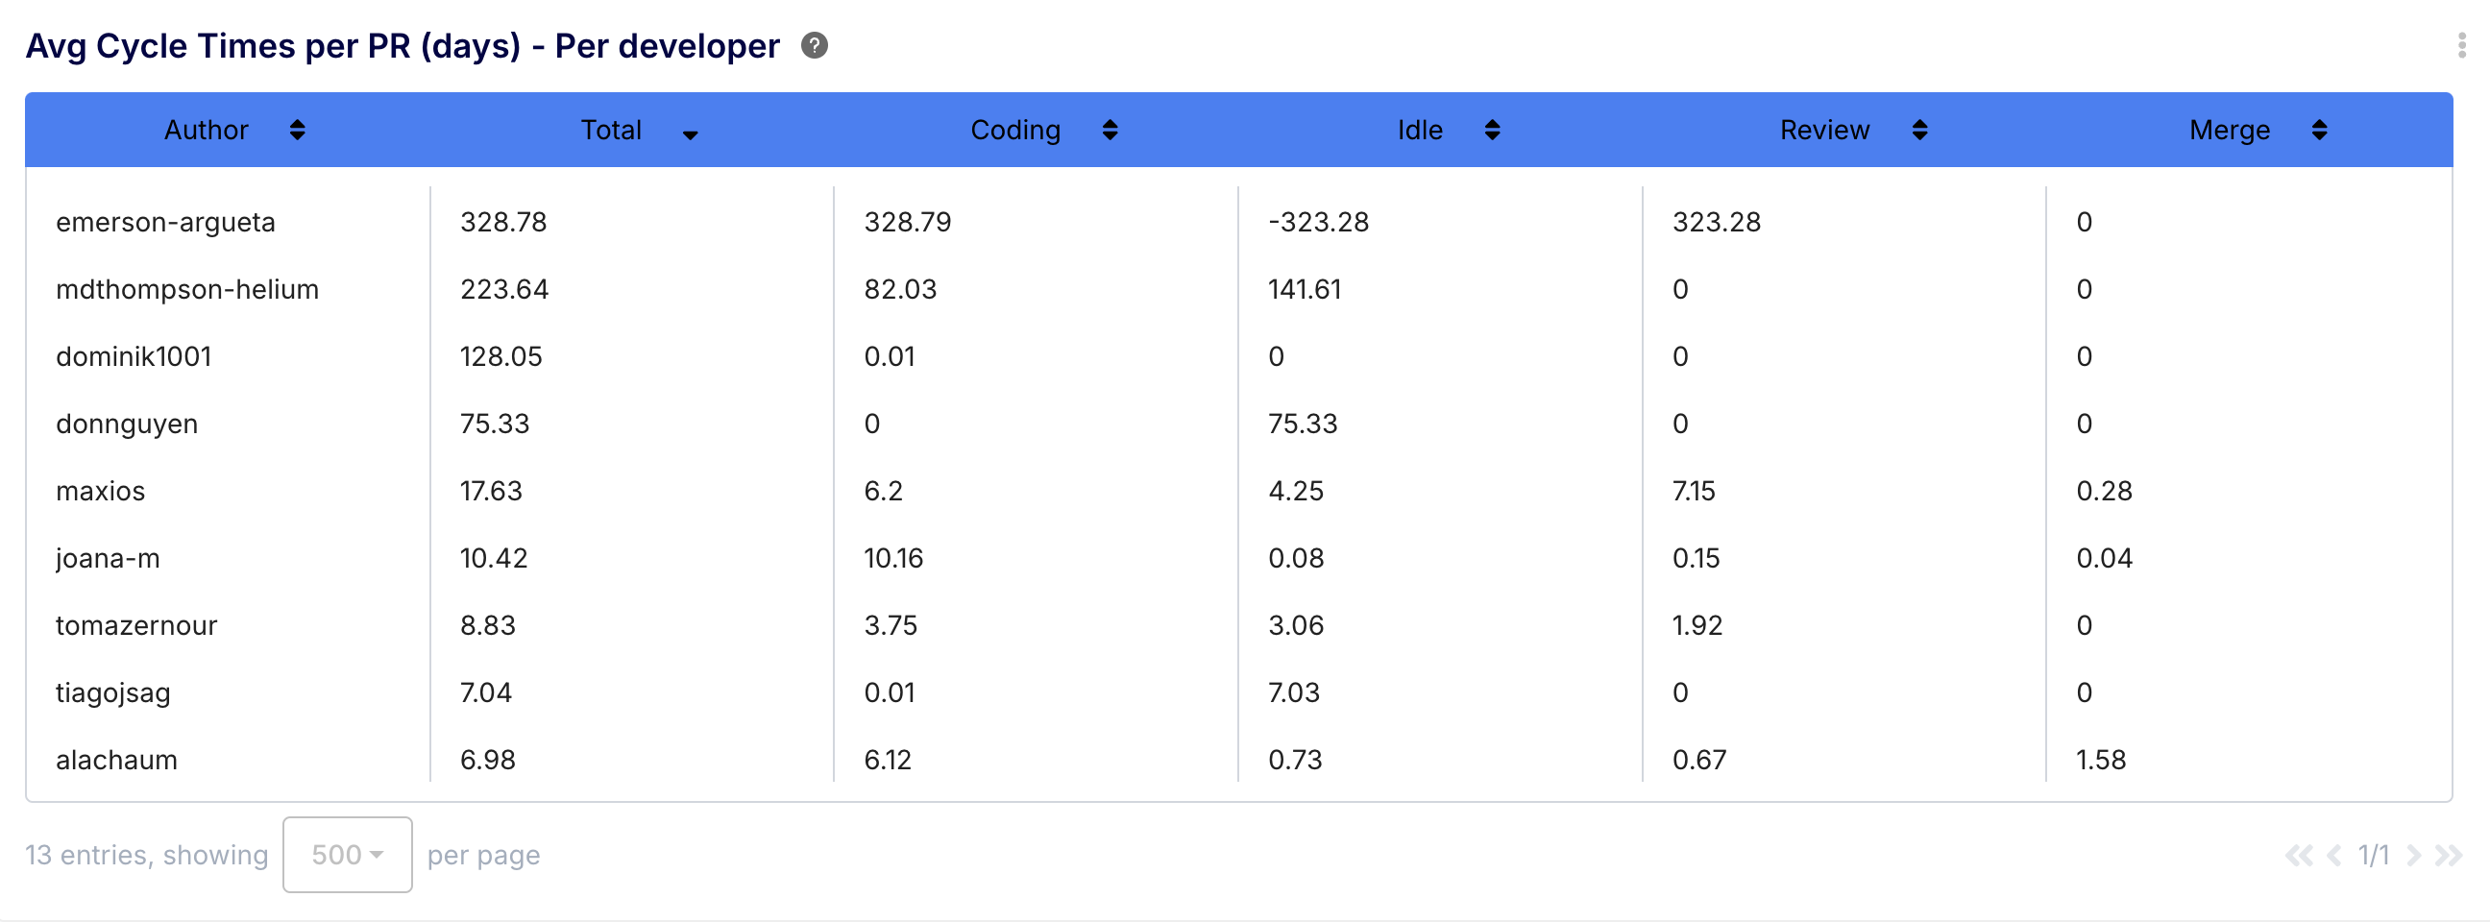Click the Review column header label

[1824, 130]
